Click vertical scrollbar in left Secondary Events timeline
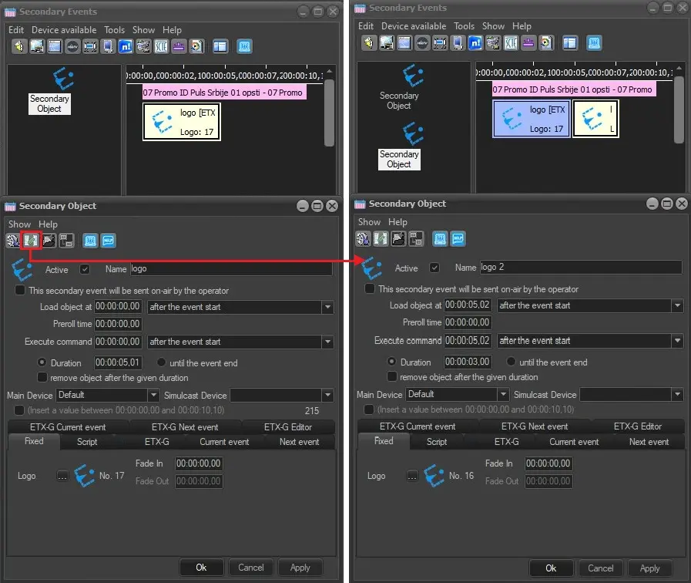 [329, 112]
